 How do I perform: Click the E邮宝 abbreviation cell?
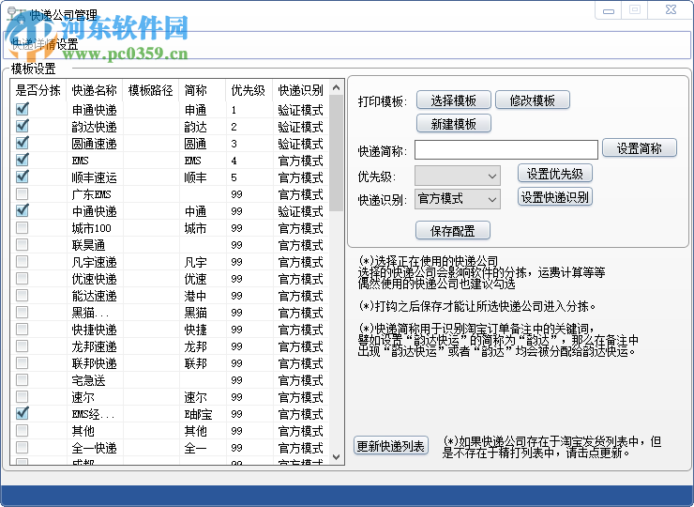coord(198,414)
